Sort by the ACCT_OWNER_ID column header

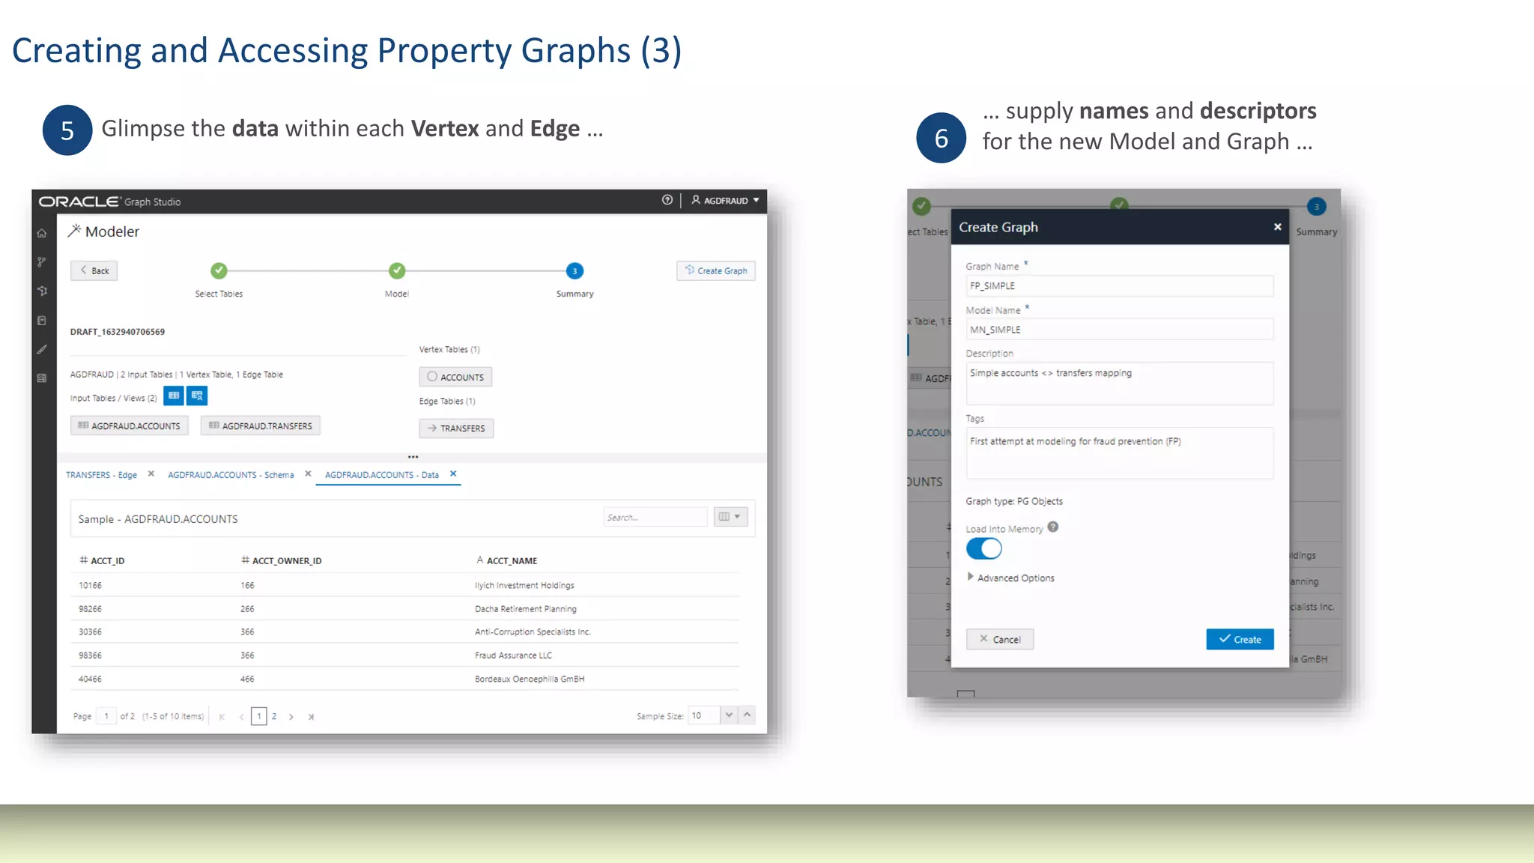click(x=282, y=560)
